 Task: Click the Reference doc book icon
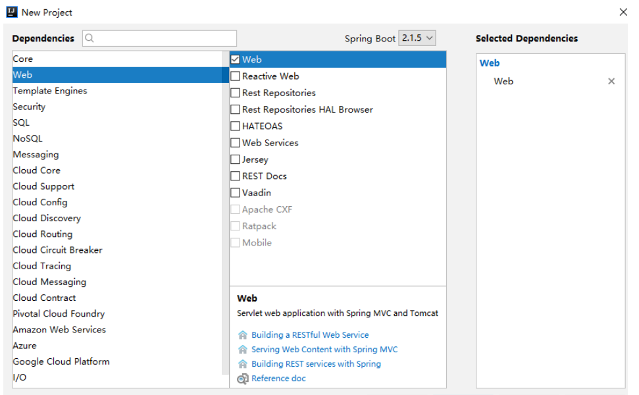point(242,379)
